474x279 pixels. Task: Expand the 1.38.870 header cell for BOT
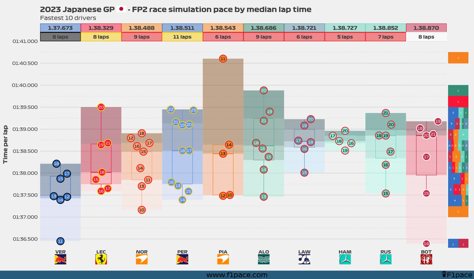426,28
